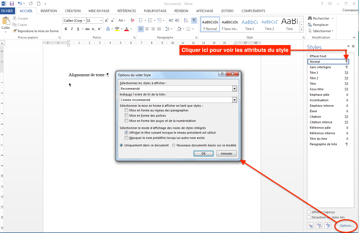This screenshot has height=233, width=359.
Task: Open the new style button in Styles pane
Action: coord(311,226)
